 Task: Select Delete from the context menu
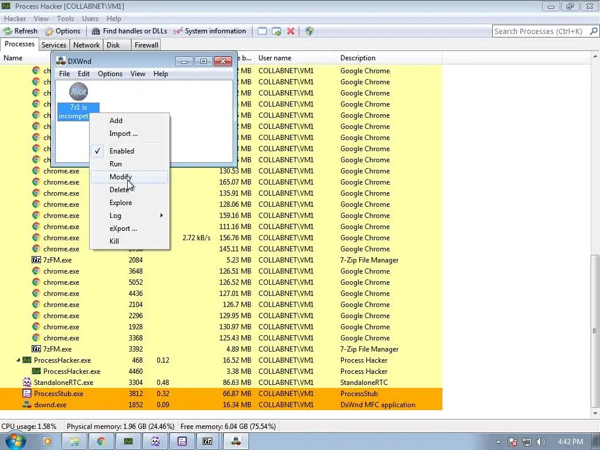click(129, 190)
